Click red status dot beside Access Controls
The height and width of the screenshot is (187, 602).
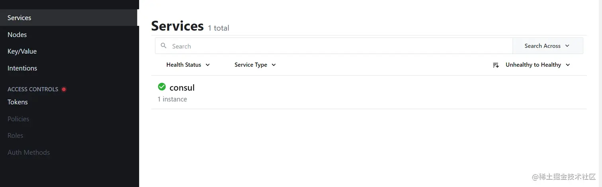(x=64, y=89)
